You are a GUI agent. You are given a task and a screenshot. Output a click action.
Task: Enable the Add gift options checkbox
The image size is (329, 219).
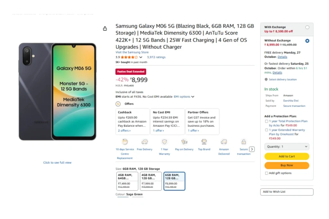coord(267,173)
